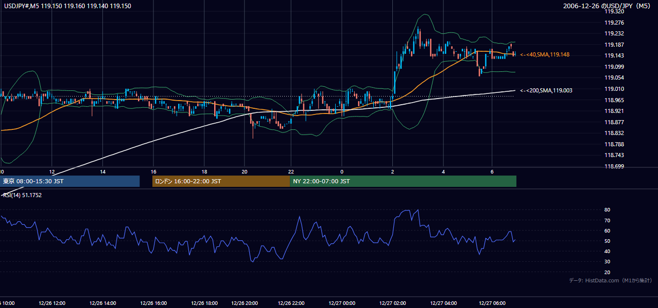
Task: Click hour tick 18 below the price chart
Action: point(204,171)
